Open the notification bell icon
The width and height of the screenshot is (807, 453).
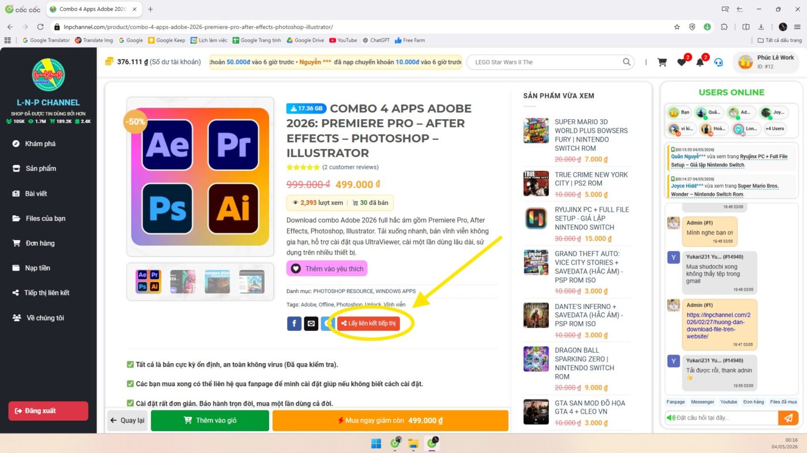coord(700,62)
